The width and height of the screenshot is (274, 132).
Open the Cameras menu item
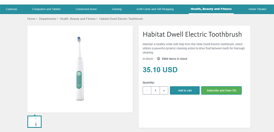tap(12, 9)
